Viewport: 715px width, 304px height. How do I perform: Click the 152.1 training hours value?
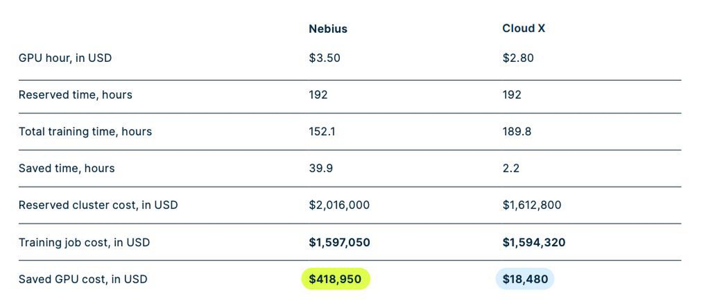coord(322,132)
